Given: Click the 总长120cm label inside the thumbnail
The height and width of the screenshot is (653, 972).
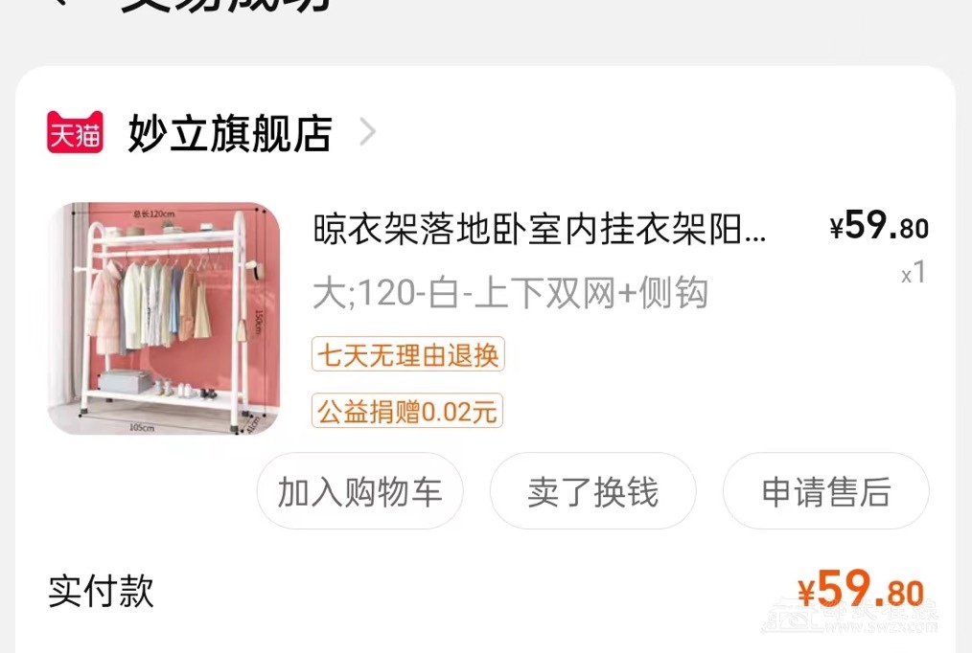Looking at the screenshot, I should pyautogui.click(x=154, y=214).
